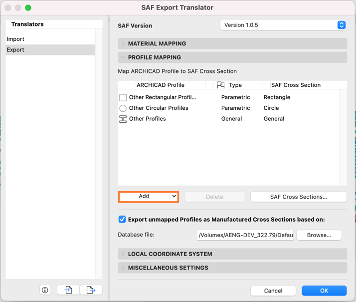Screen dimensions: 356x302
Task: Expand the LOCAL COORDINATE SYSTEM section
Action: [x=123, y=254]
